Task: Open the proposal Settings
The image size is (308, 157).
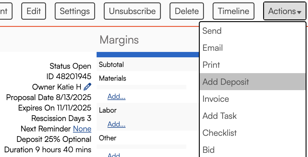Action: coord(75,11)
